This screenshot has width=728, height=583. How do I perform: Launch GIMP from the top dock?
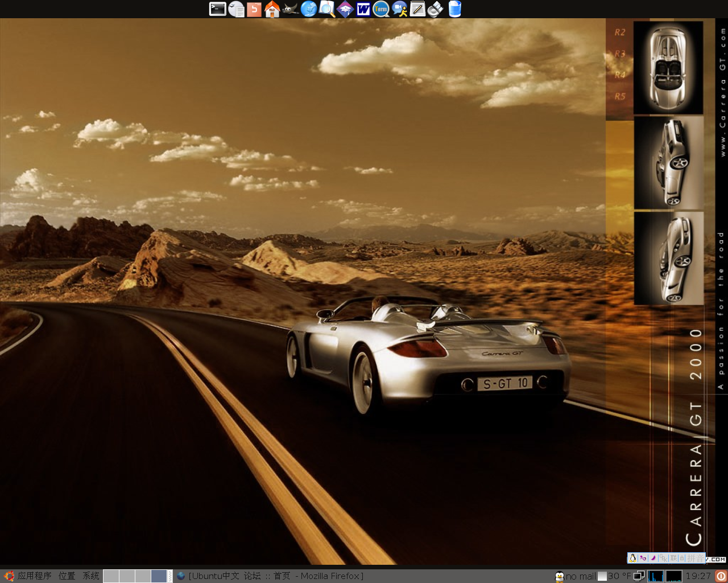290,9
